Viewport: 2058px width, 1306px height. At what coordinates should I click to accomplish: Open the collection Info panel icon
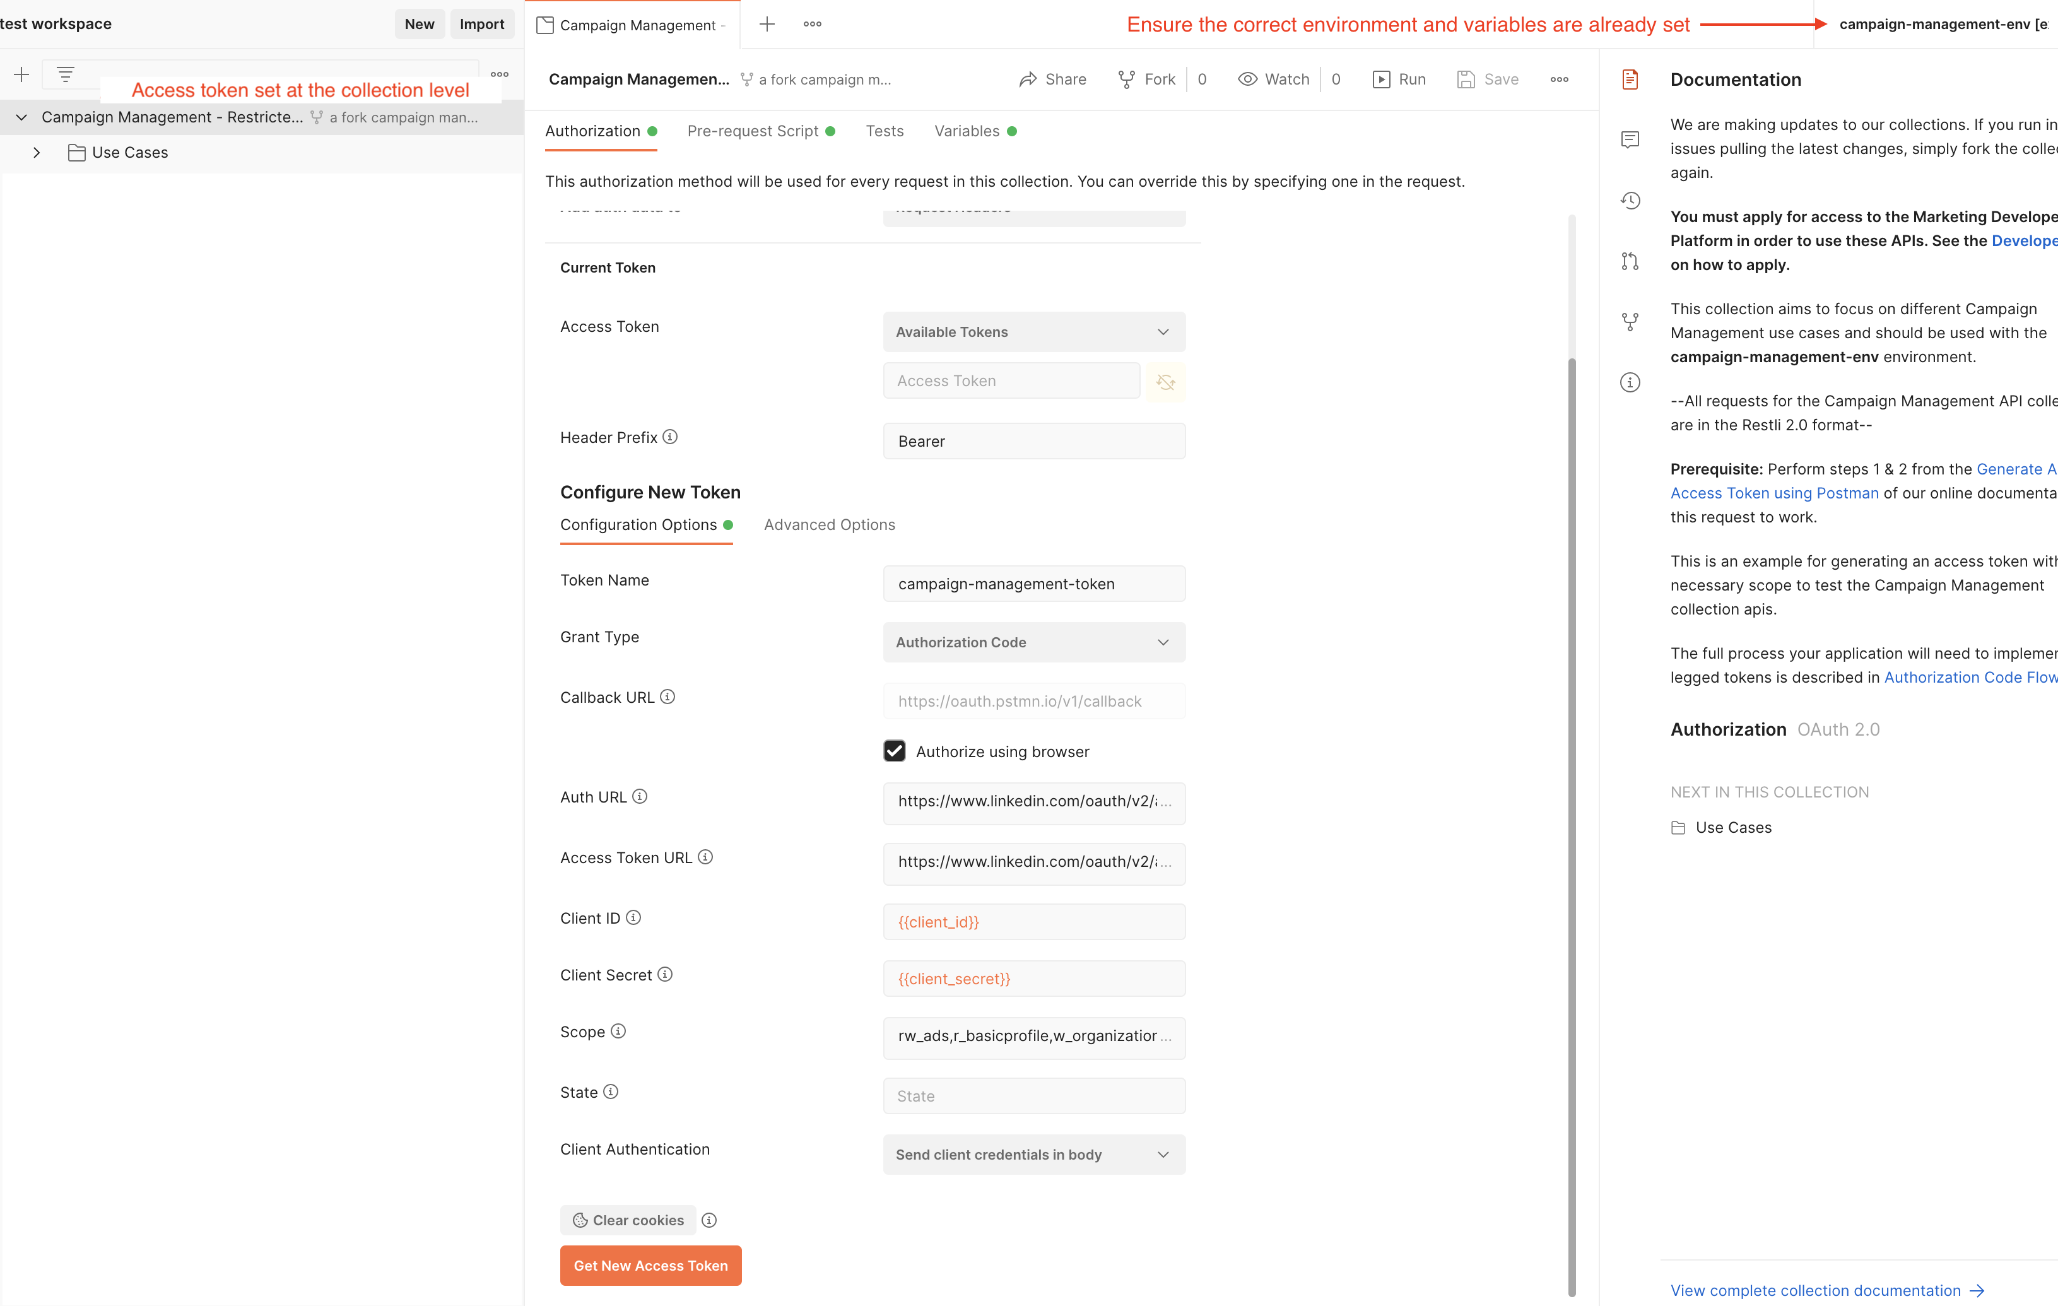point(1630,382)
